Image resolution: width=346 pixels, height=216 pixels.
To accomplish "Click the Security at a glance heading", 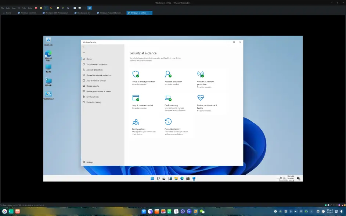I will coord(143,53).
